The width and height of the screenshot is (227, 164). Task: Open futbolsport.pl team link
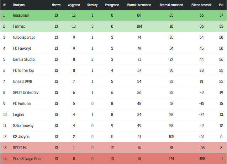pos(24,37)
